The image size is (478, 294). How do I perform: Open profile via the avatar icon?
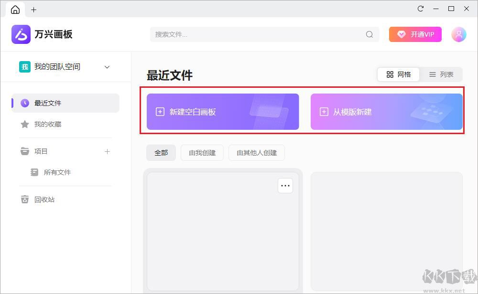(458, 34)
